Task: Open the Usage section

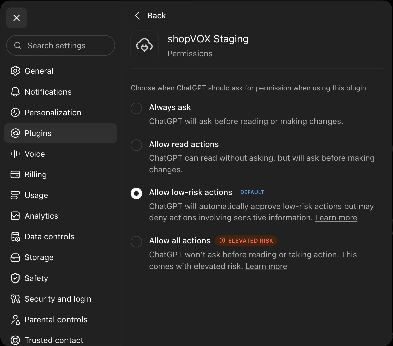Action: coord(61,195)
